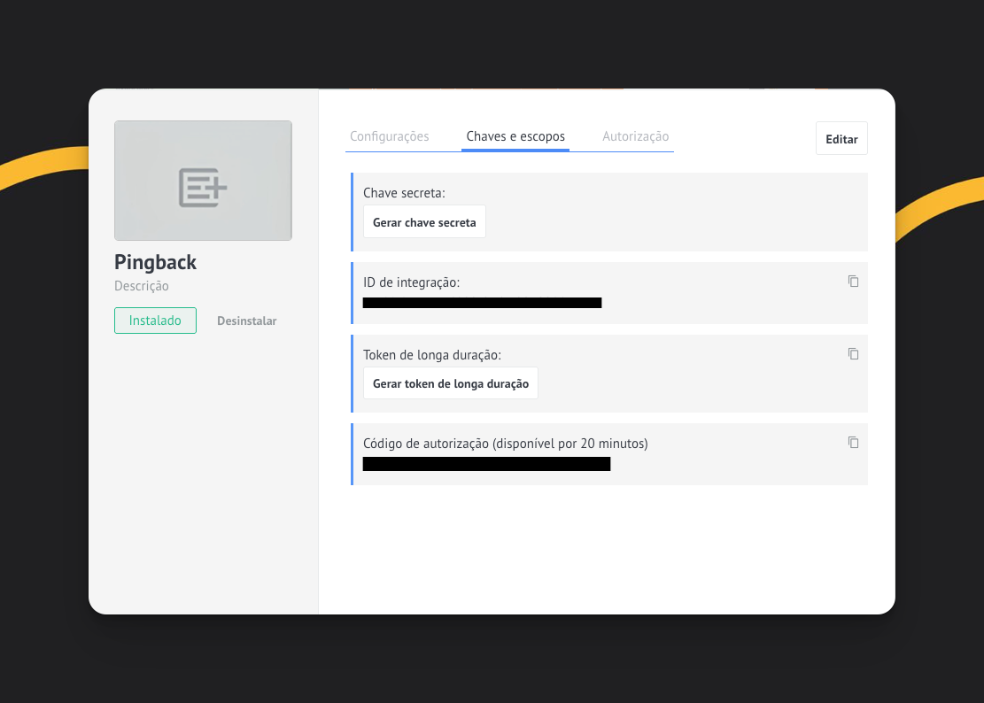The height and width of the screenshot is (703, 984).
Task: Click the redacted ID de integração value
Action: 482,303
